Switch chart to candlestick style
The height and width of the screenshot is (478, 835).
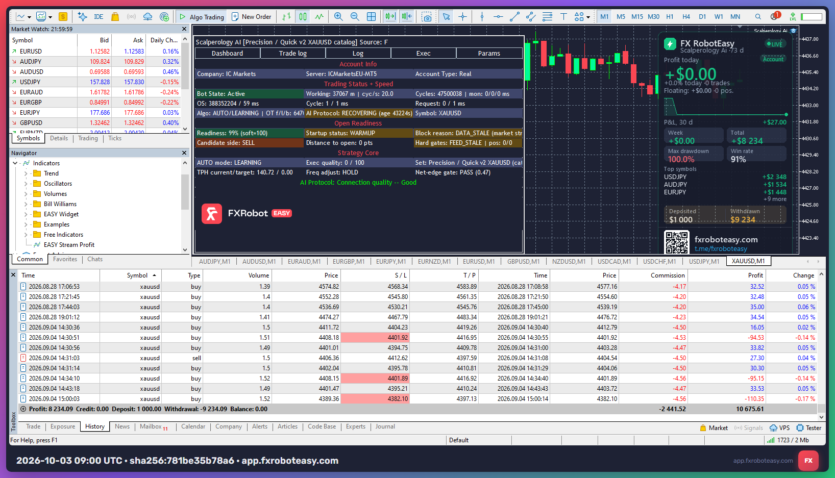click(x=303, y=17)
